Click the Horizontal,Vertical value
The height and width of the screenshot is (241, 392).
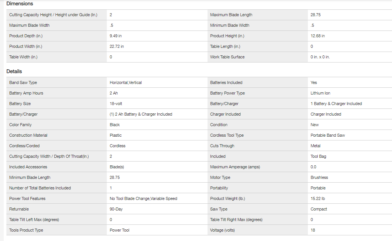tap(126, 82)
